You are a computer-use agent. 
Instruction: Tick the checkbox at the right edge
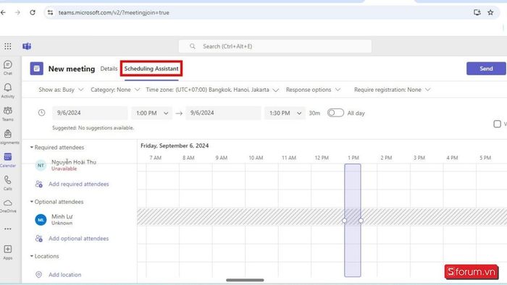(x=498, y=124)
